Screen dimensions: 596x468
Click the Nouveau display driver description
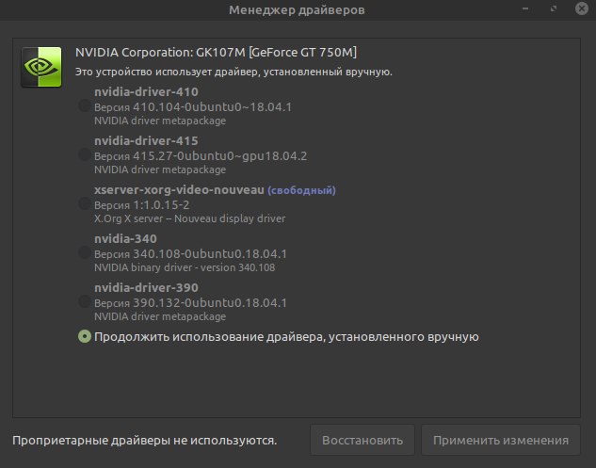click(x=189, y=218)
